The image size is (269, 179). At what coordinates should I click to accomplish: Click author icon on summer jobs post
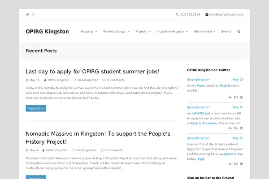[x=45, y=80]
